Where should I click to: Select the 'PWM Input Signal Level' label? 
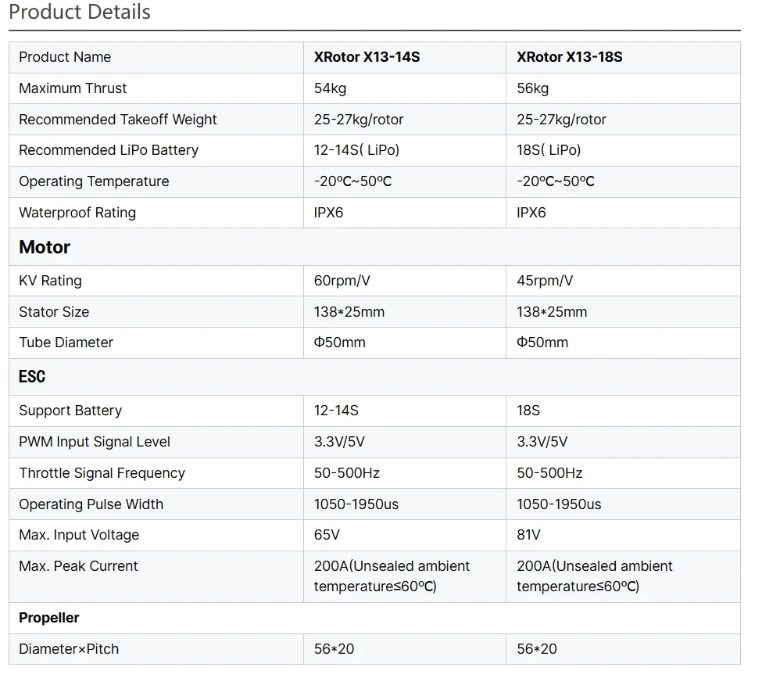click(x=95, y=442)
